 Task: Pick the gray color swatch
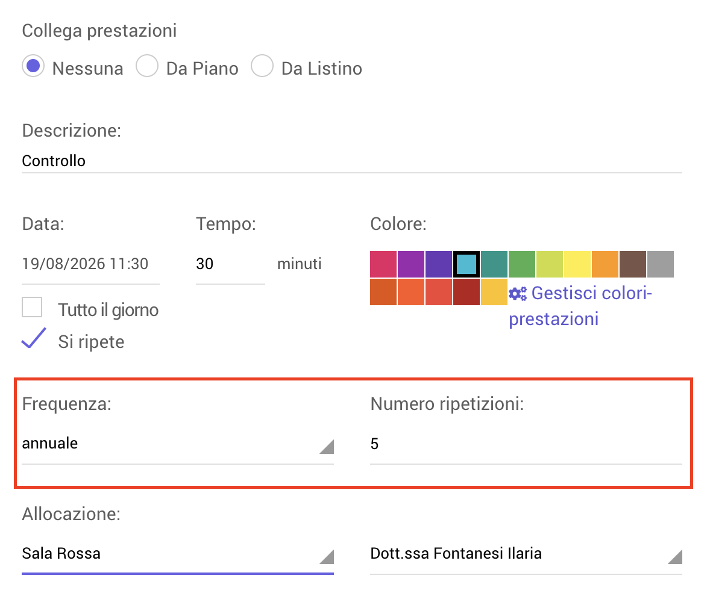click(661, 264)
